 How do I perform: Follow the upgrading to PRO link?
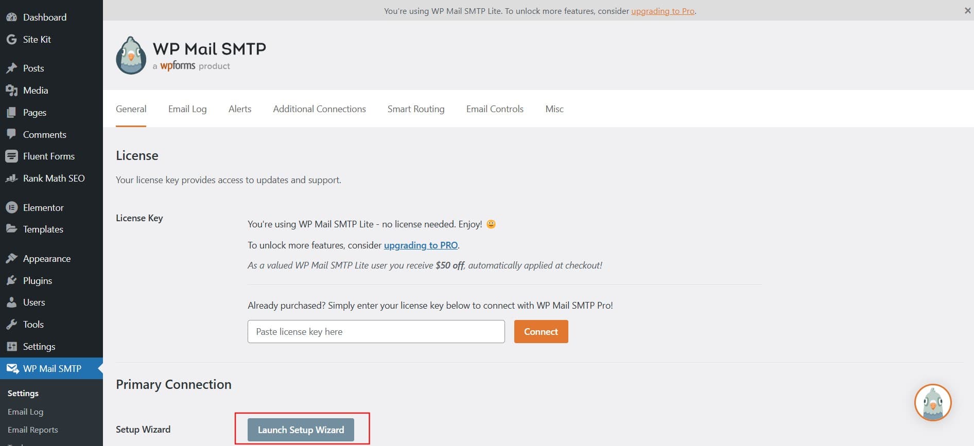[421, 245]
